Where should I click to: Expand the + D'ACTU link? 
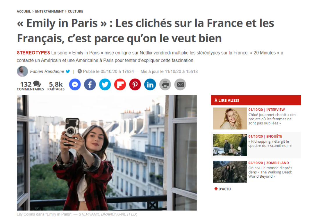(x=222, y=189)
